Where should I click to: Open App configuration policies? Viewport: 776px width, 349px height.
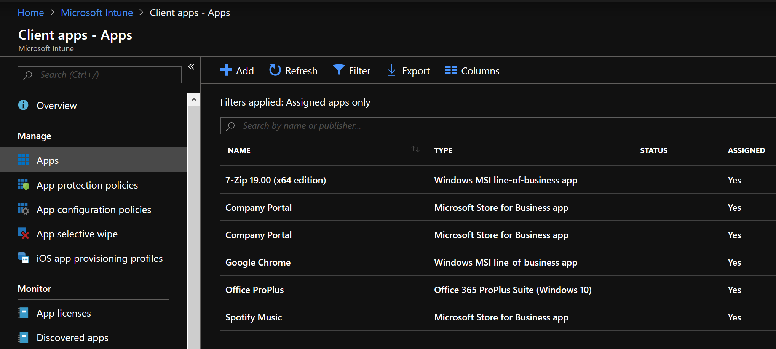point(94,209)
